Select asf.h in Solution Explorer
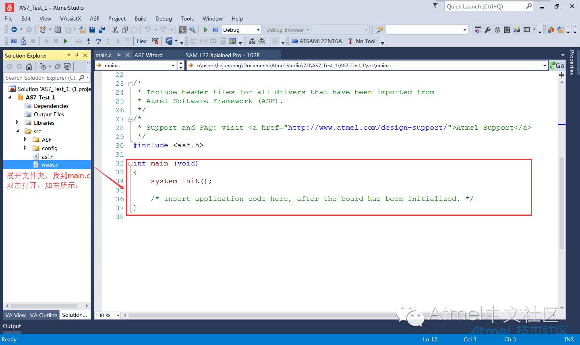This screenshot has height=345, width=580. [x=48, y=157]
